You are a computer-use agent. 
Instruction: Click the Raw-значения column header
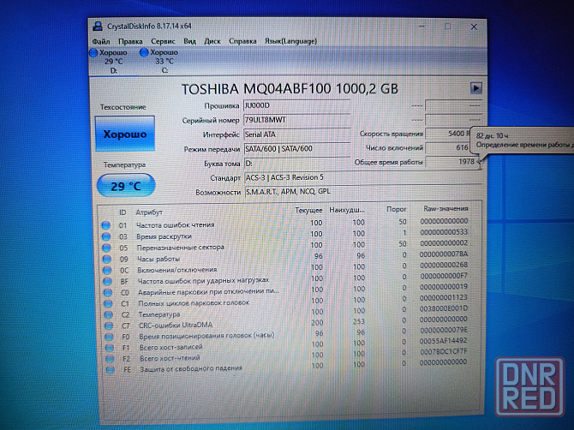[445, 209]
